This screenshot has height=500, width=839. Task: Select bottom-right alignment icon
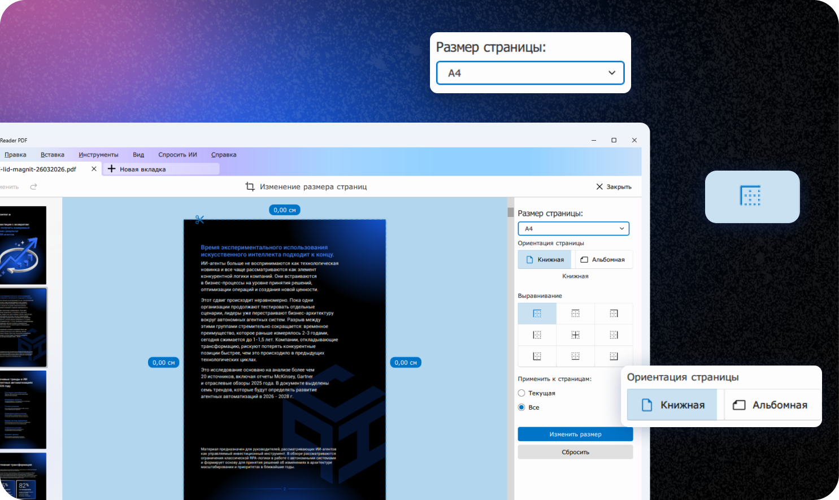point(614,356)
